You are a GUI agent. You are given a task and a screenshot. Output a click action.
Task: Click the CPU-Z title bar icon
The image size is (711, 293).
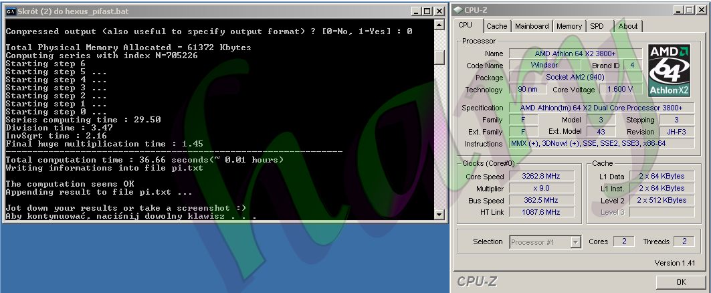pyautogui.click(x=458, y=10)
